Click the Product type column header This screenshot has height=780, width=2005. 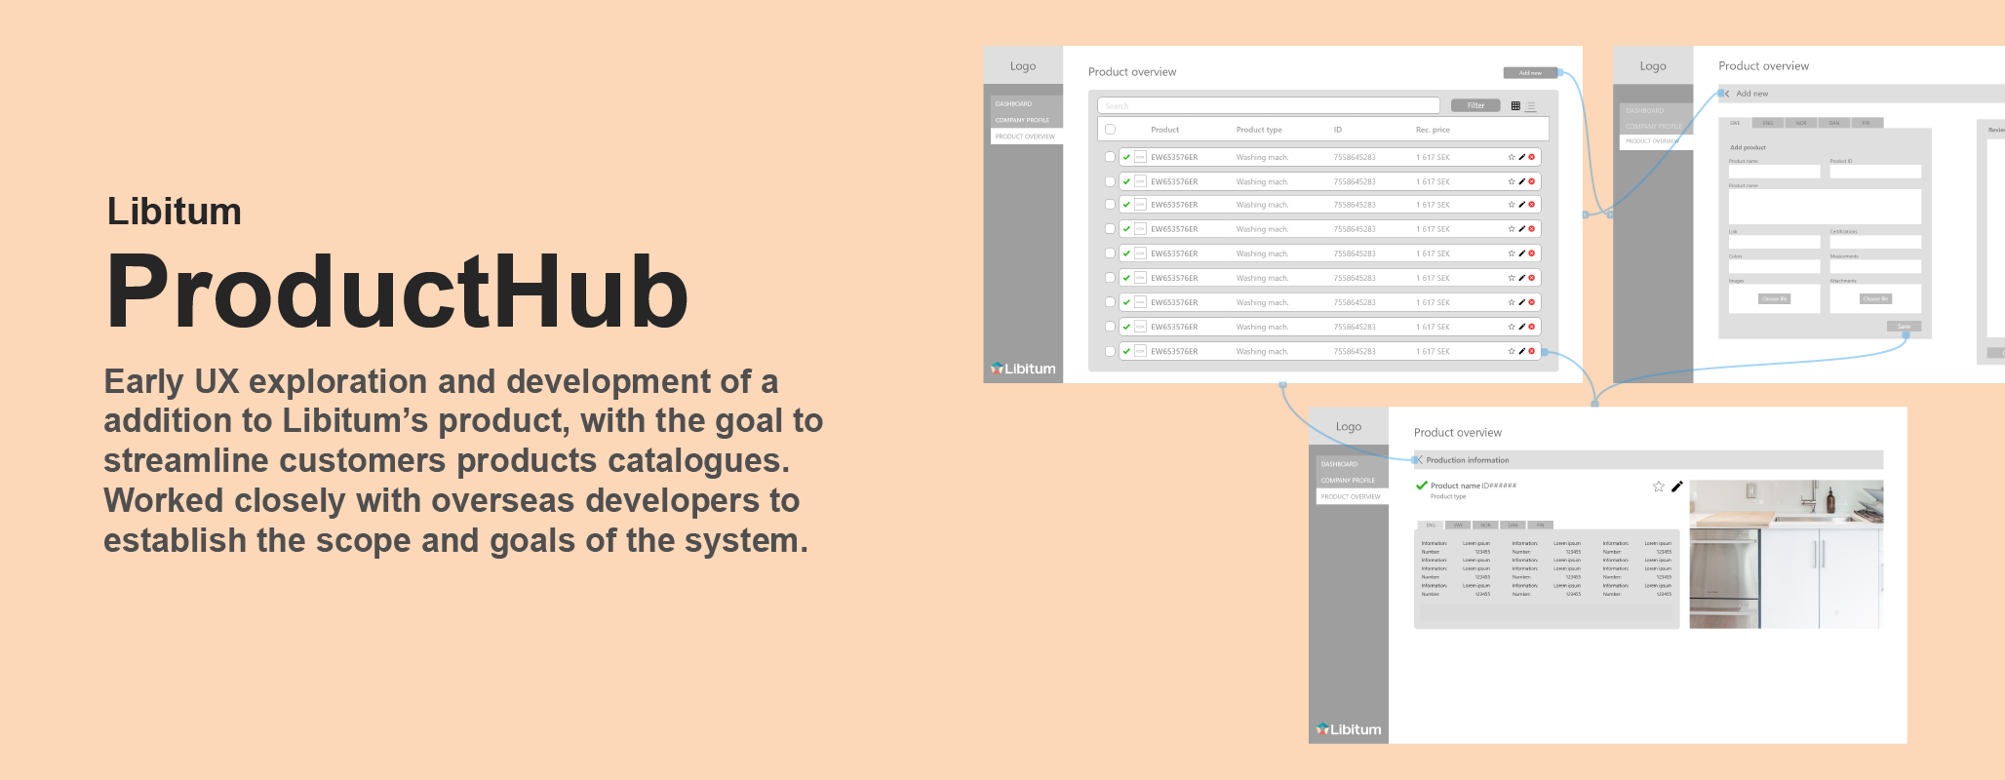click(1259, 130)
